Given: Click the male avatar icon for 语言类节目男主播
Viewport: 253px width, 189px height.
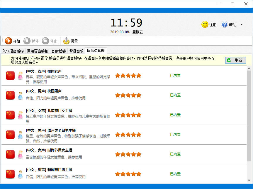Looking at the screenshot, I should pyautogui.click(x=20, y=135).
